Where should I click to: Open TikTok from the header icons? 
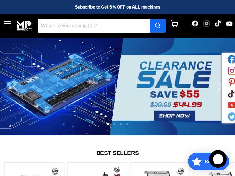(218, 23)
